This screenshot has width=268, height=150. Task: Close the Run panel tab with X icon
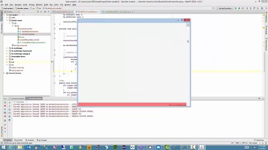point(5,128)
